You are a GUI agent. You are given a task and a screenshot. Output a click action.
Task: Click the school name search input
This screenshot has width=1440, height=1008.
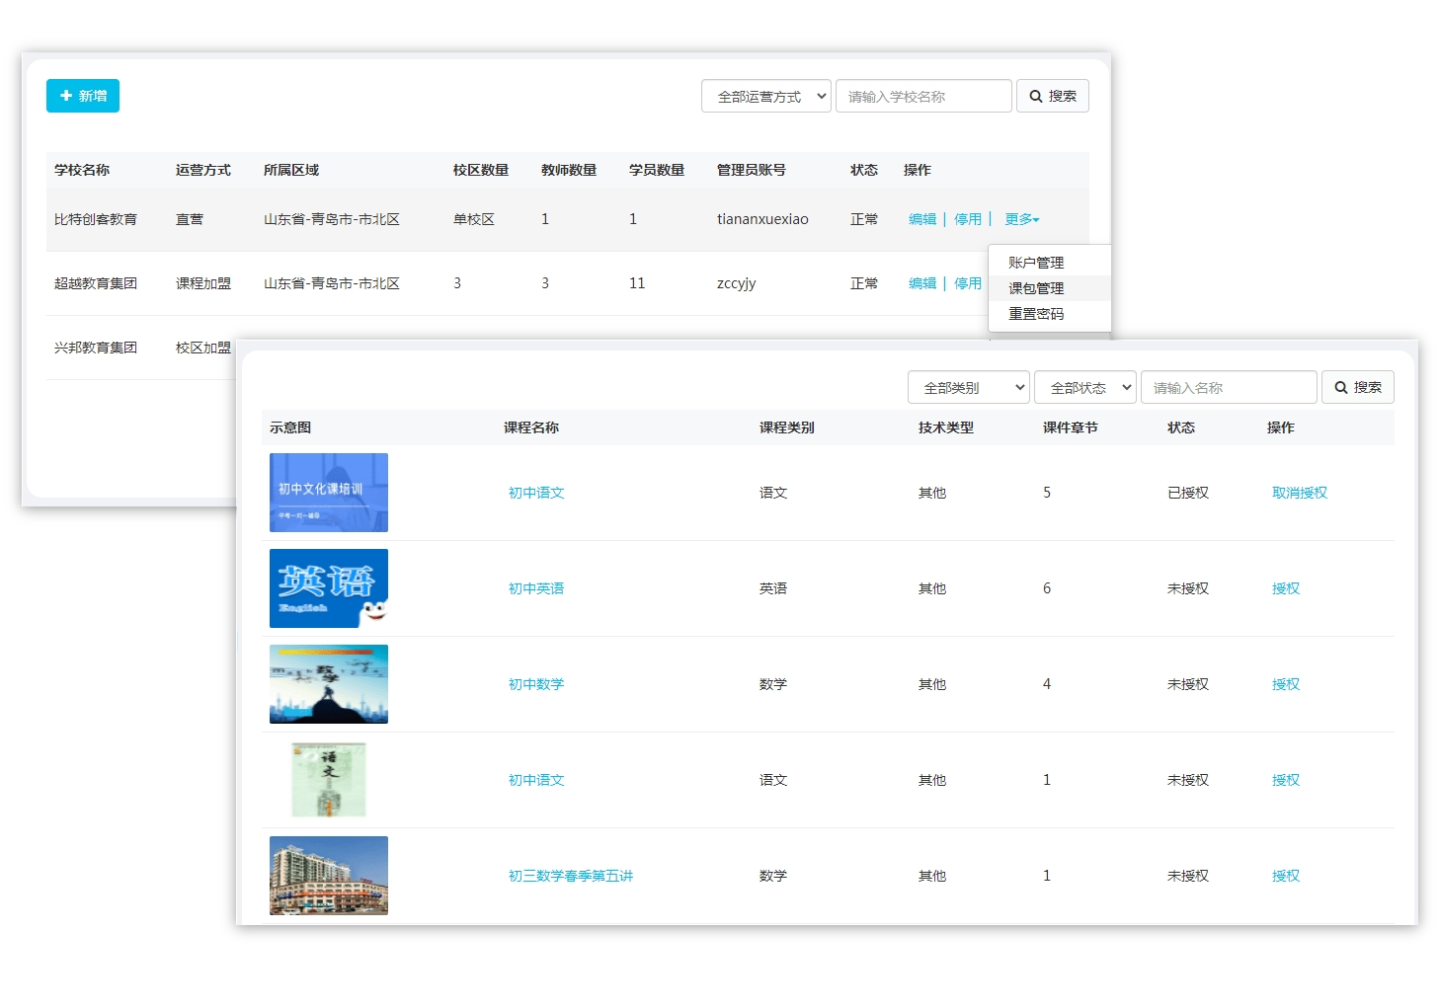(x=922, y=97)
